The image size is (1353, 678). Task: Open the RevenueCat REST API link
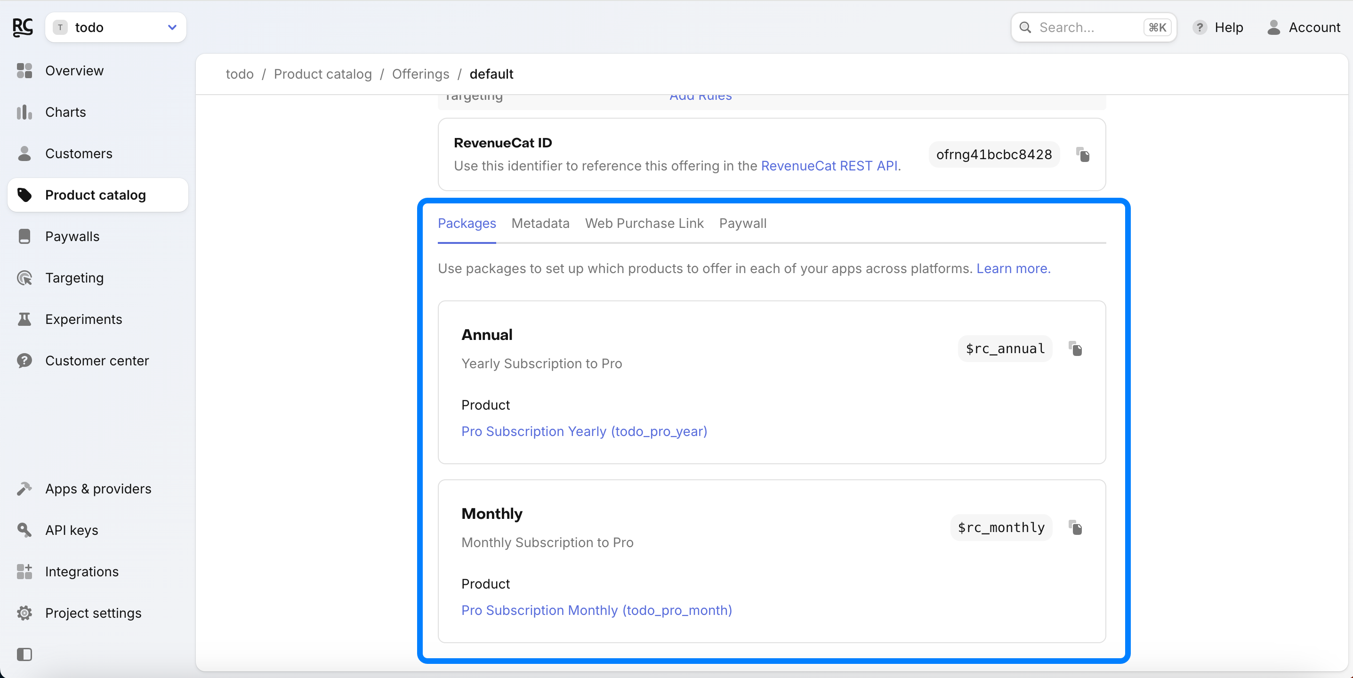click(829, 166)
